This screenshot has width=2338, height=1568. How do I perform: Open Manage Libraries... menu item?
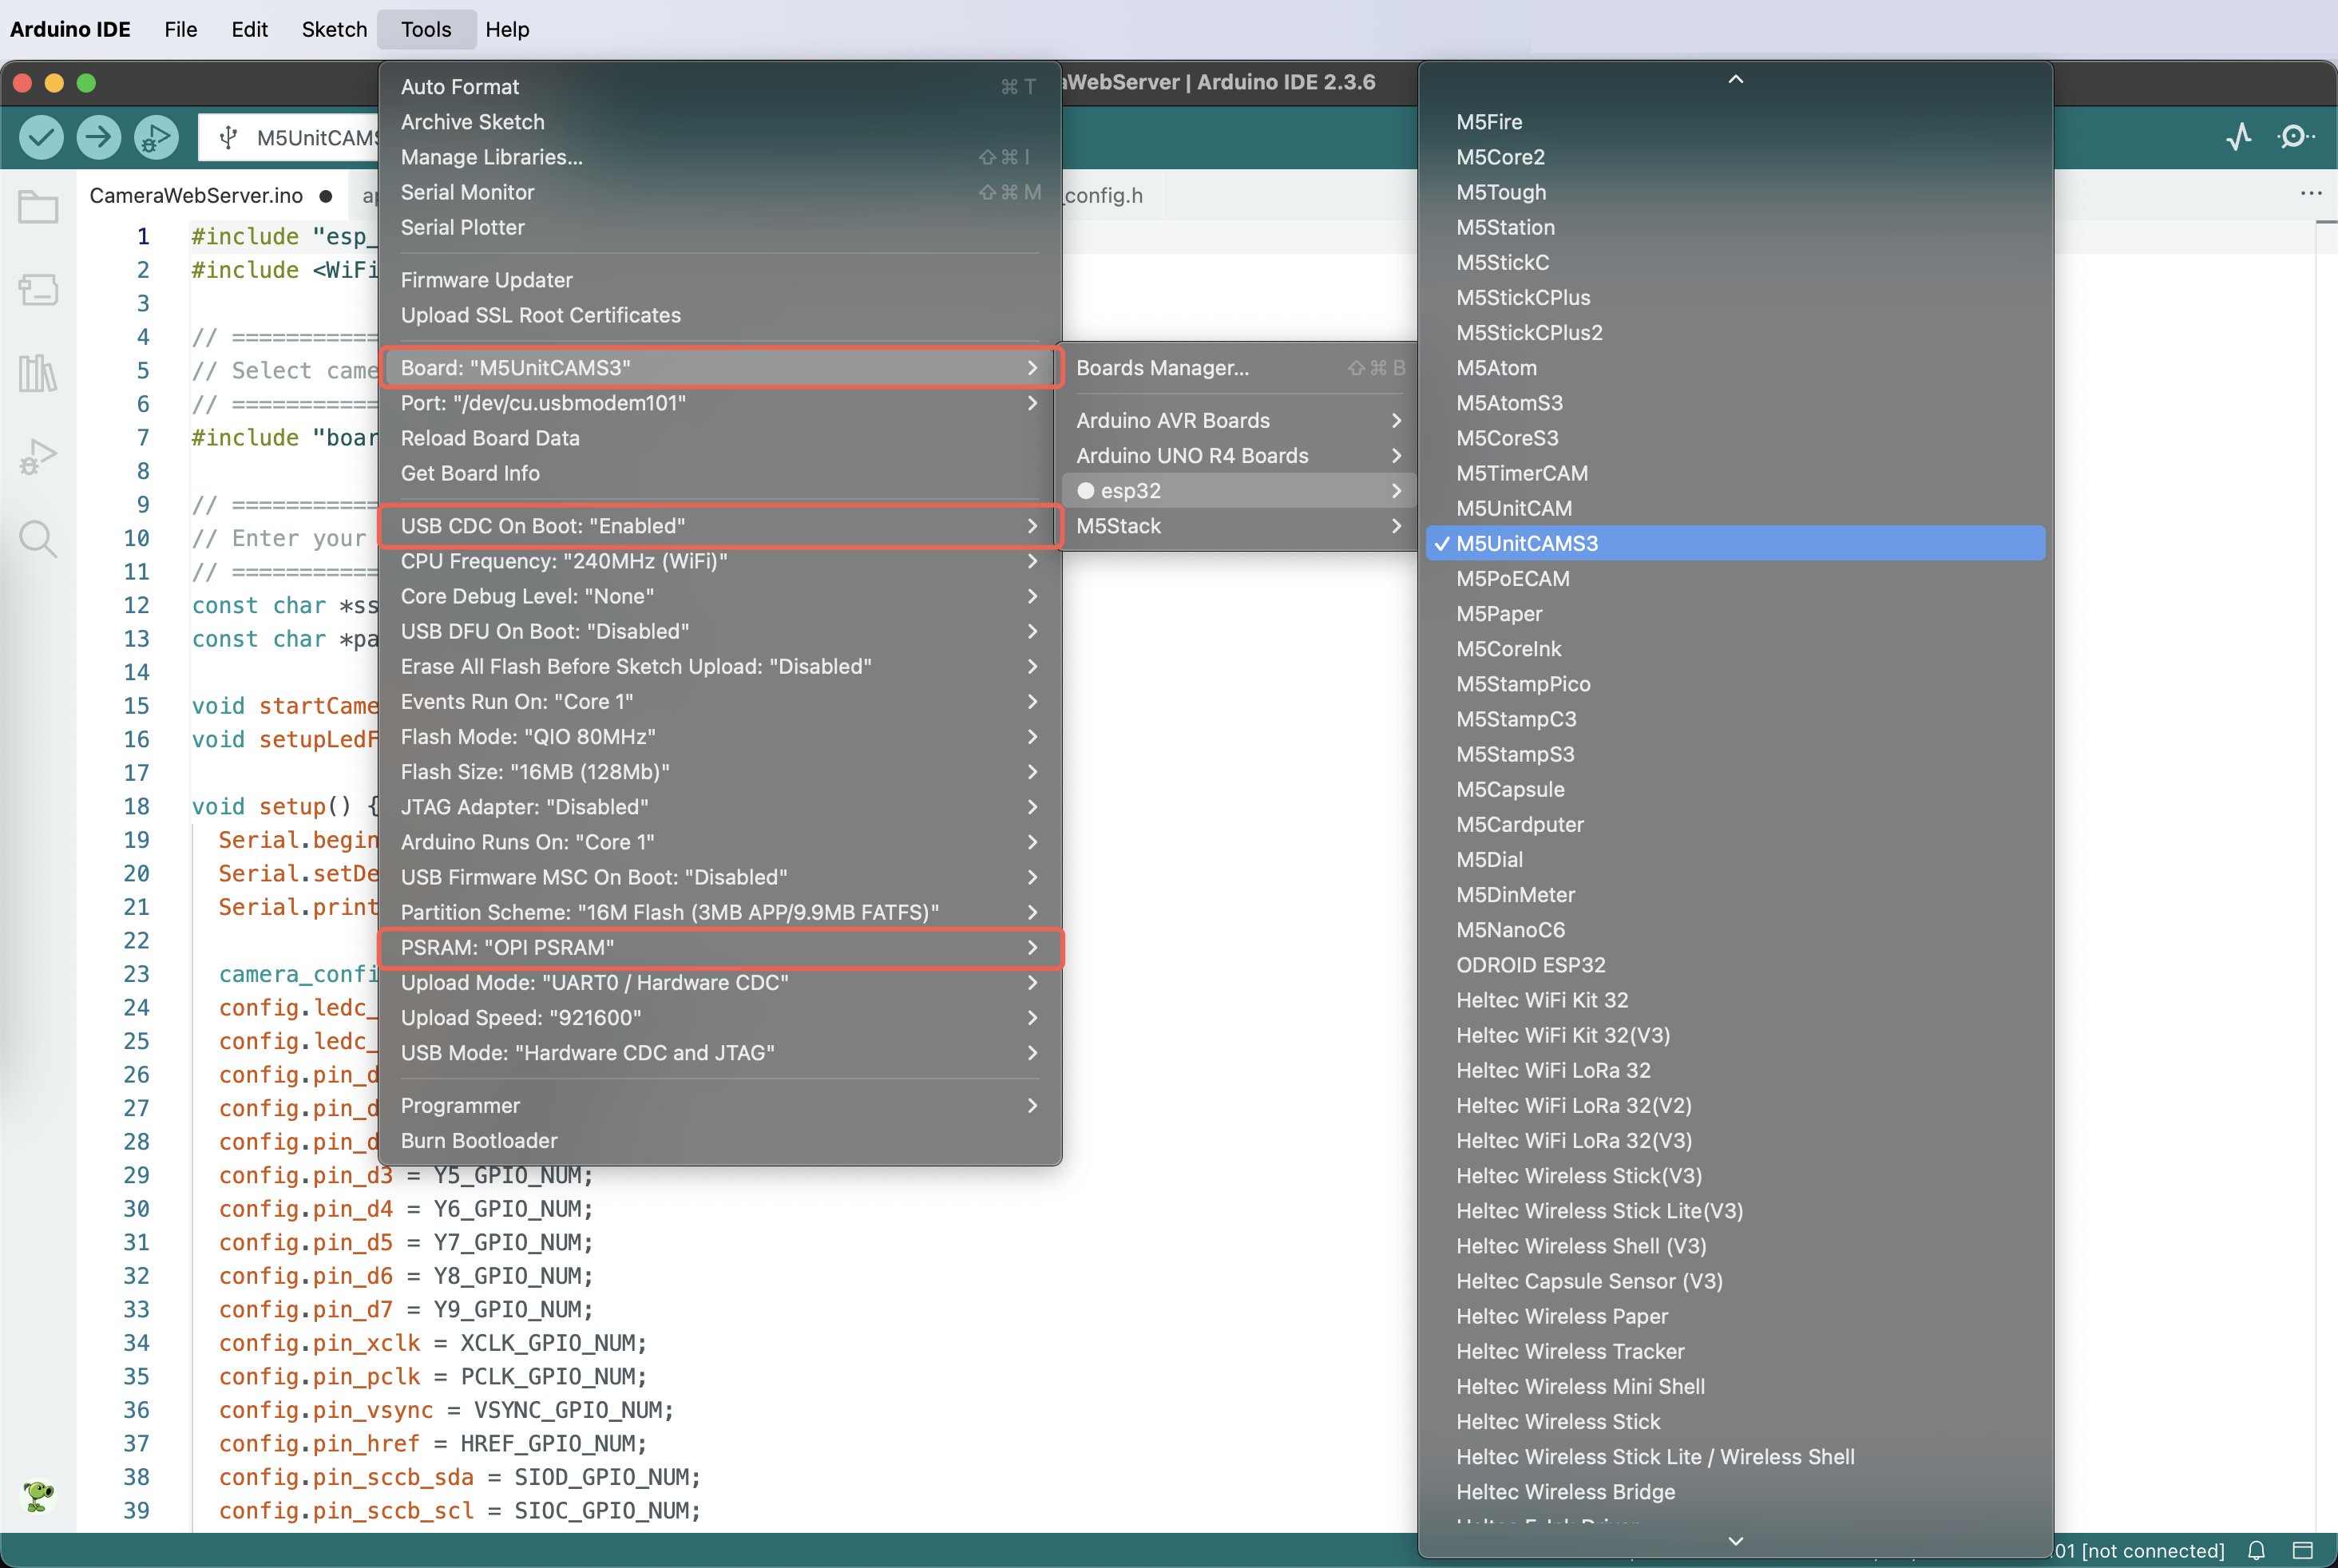click(720, 157)
